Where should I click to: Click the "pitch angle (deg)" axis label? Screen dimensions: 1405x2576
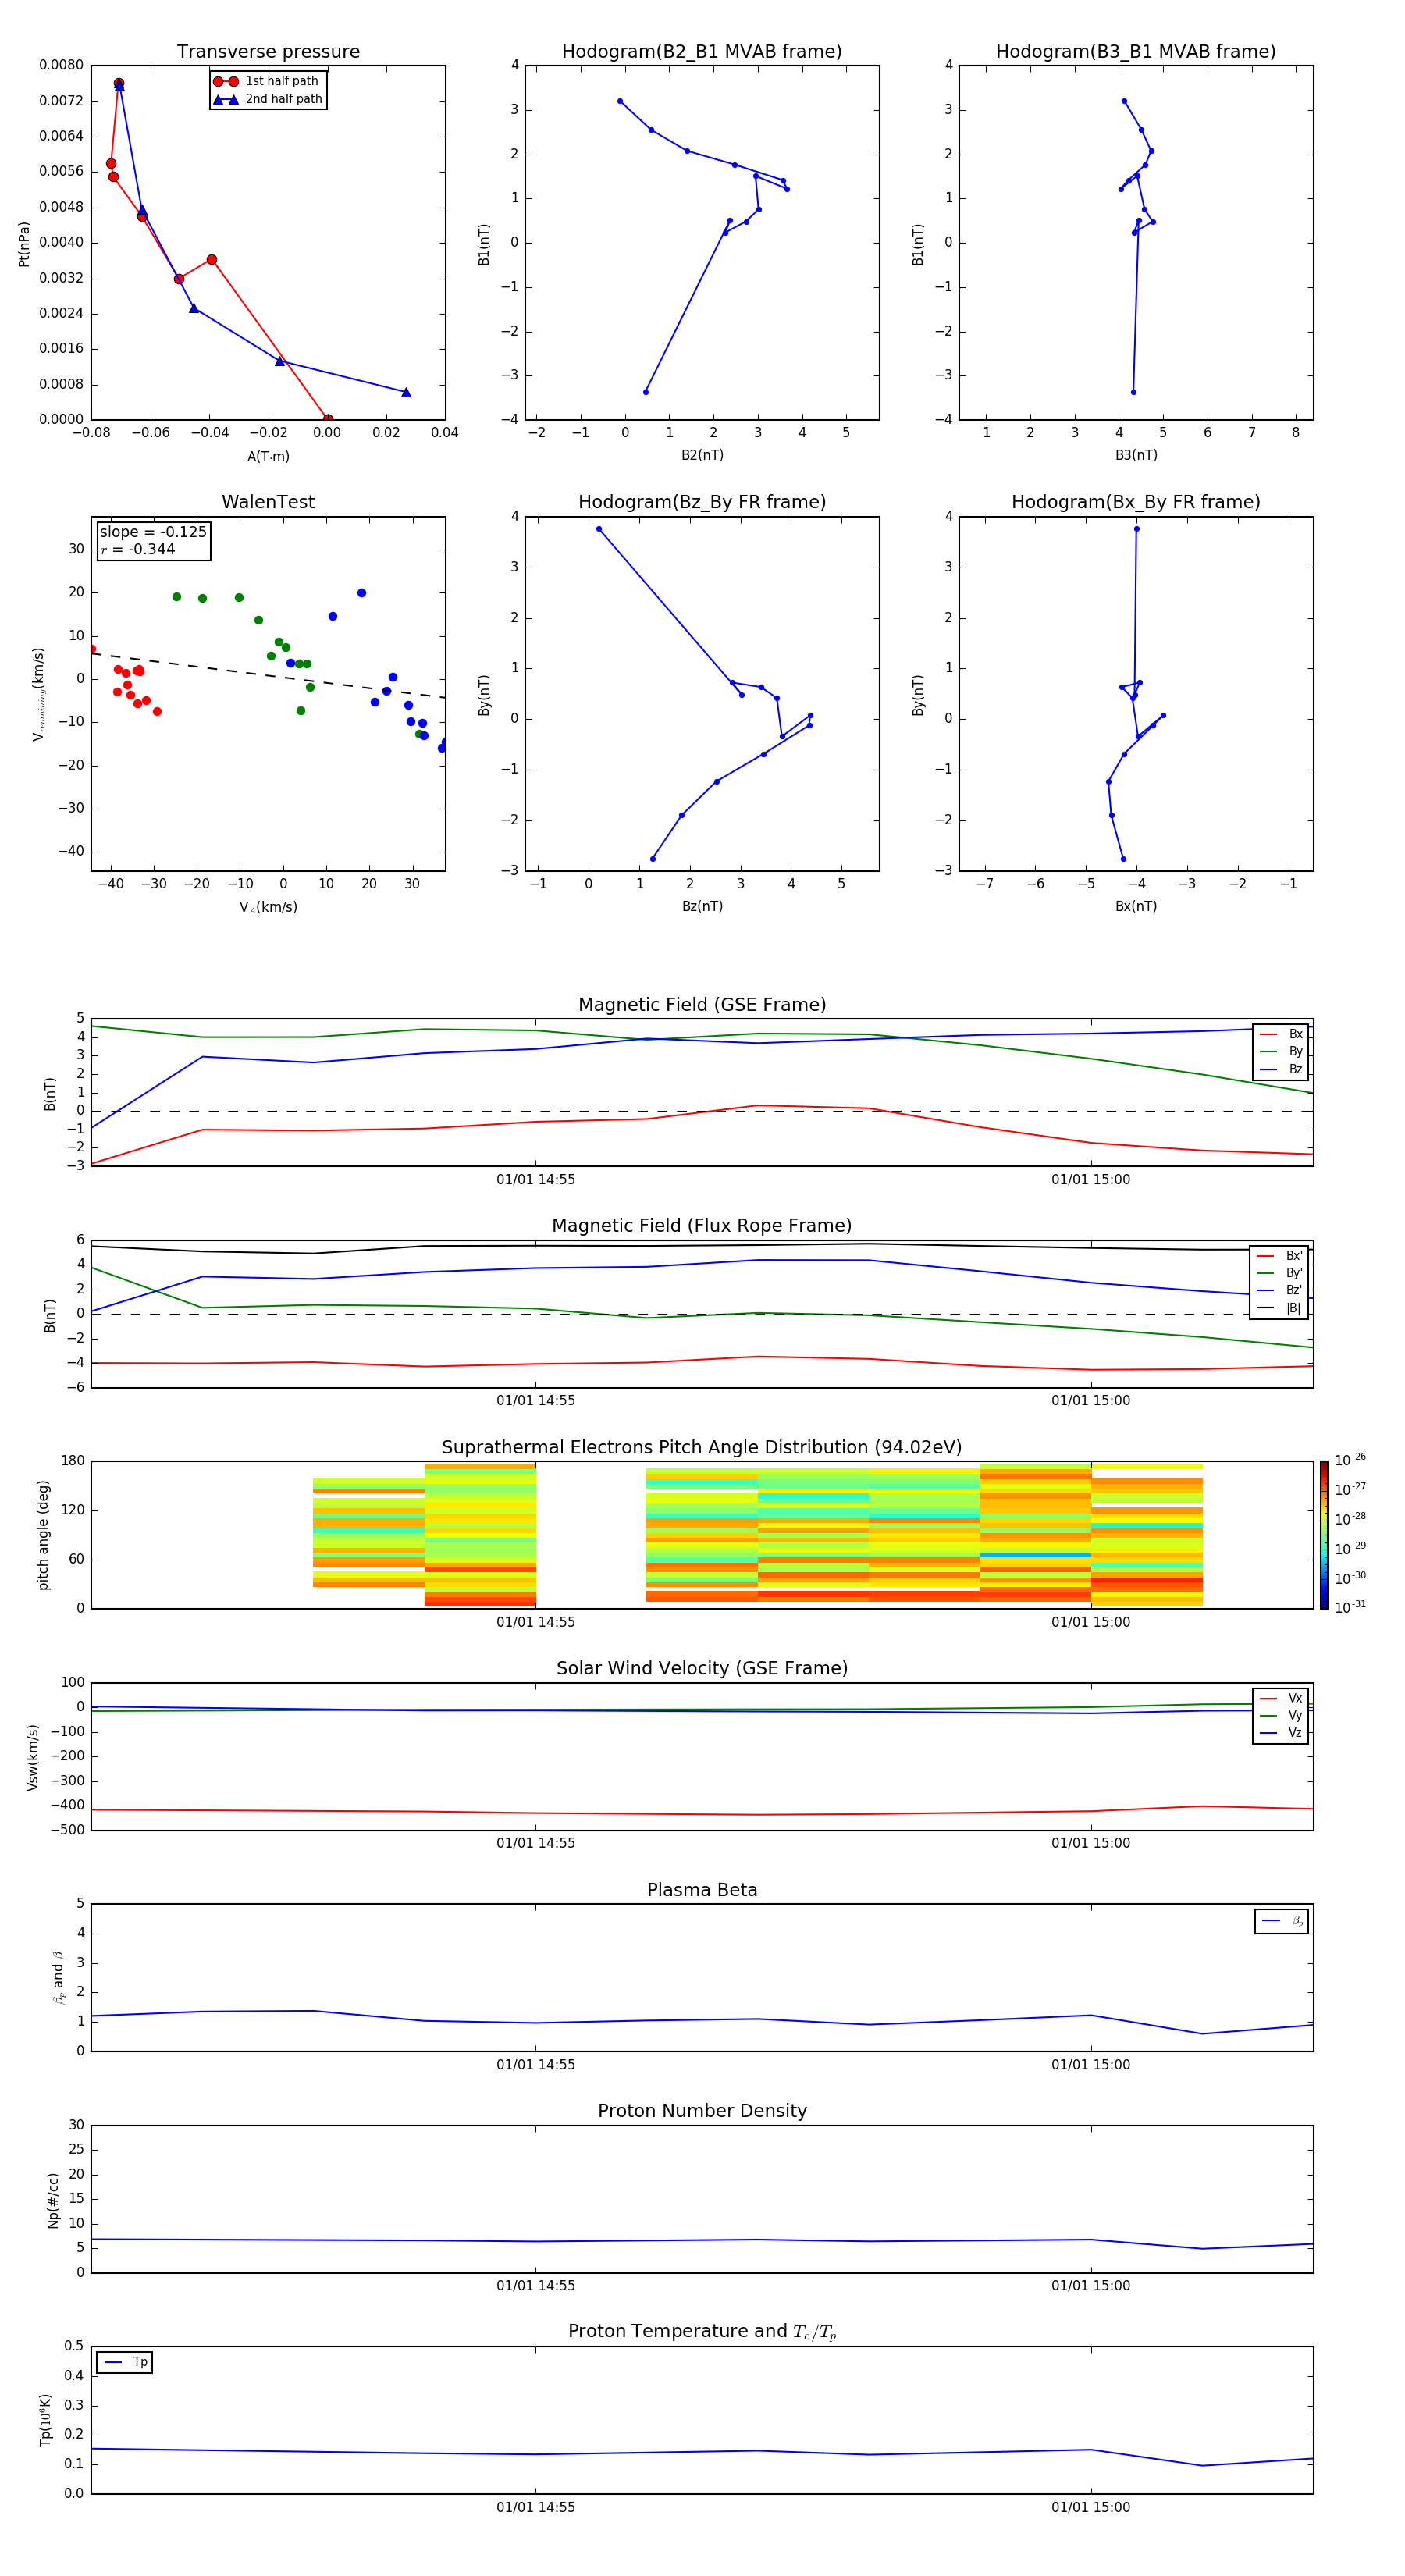click(x=43, y=1535)
